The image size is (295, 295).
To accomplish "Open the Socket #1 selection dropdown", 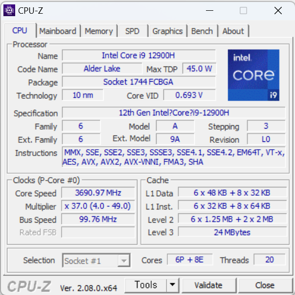I will (96, 261).
